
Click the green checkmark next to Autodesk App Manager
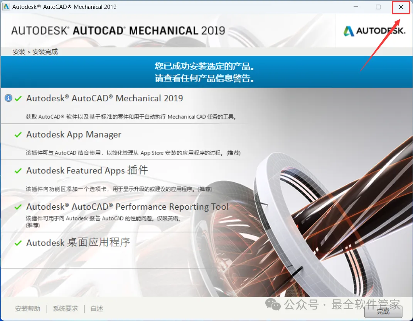point(18,135)
